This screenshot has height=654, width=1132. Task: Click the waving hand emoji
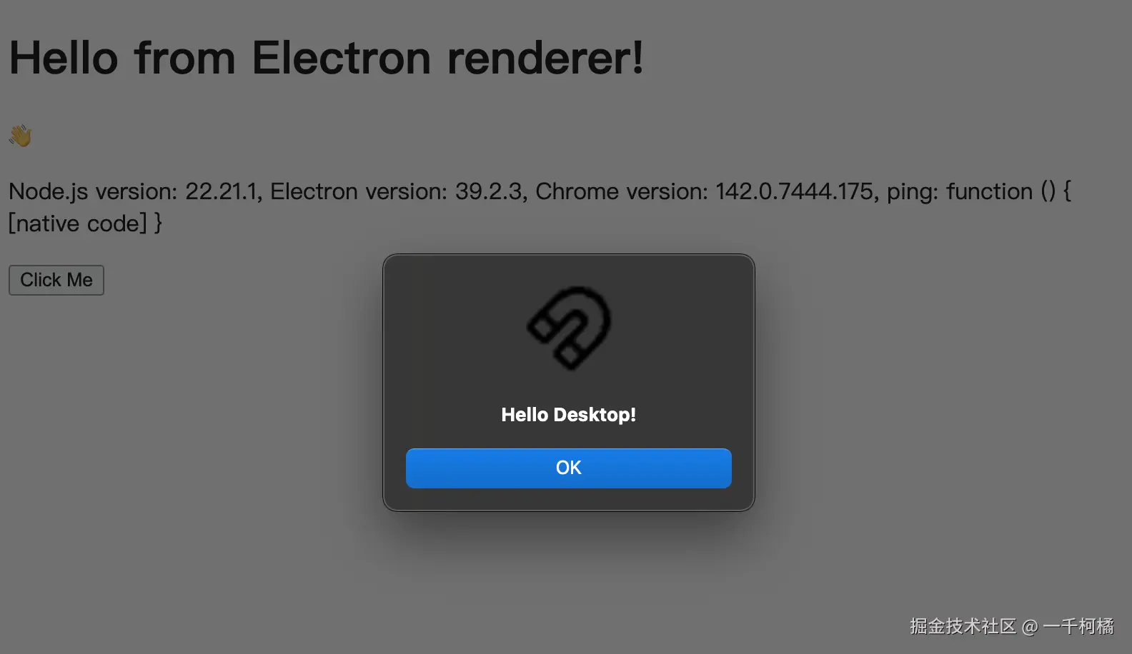click(x=20, y=135)
